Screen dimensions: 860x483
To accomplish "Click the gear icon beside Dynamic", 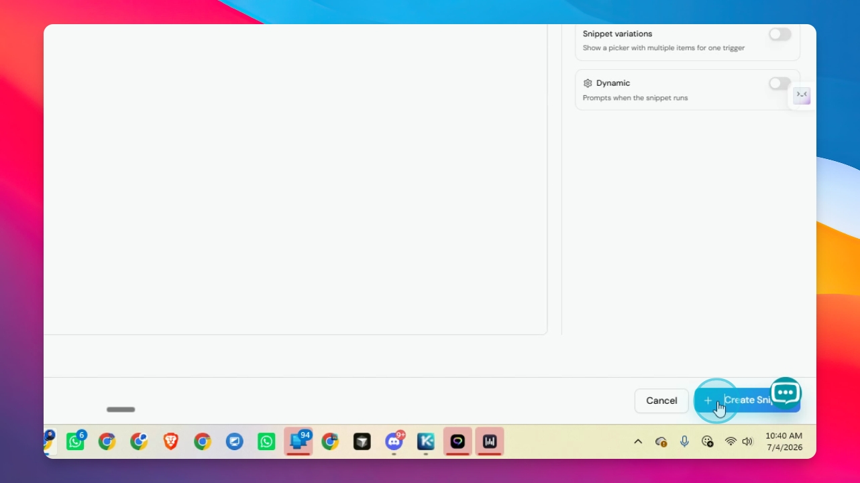I will pos(588,83).
